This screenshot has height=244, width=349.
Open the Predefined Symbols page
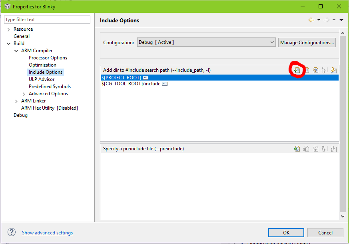pyautogui.click(x=50, y=86)
